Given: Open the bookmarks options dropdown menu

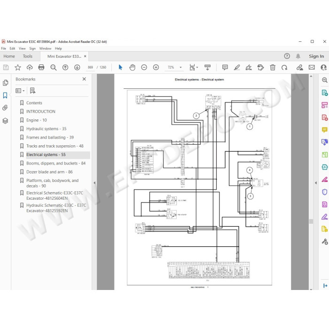Looking at the screenshot, I should [x=20, y=91].
